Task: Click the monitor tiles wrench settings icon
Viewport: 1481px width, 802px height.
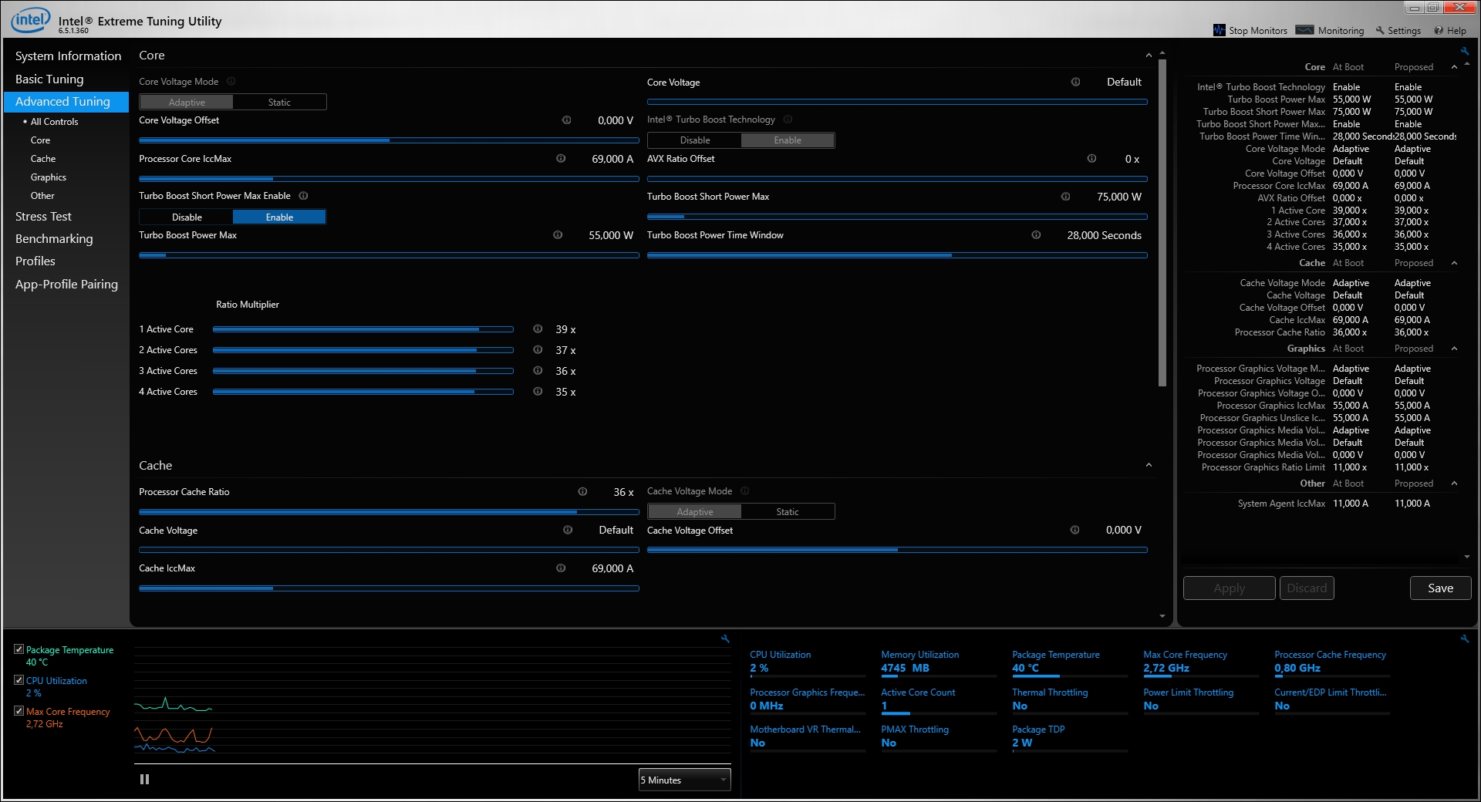Action: (1465, 639)
